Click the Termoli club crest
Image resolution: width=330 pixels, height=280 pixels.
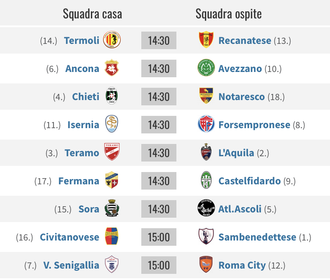[x=112, y=39]
